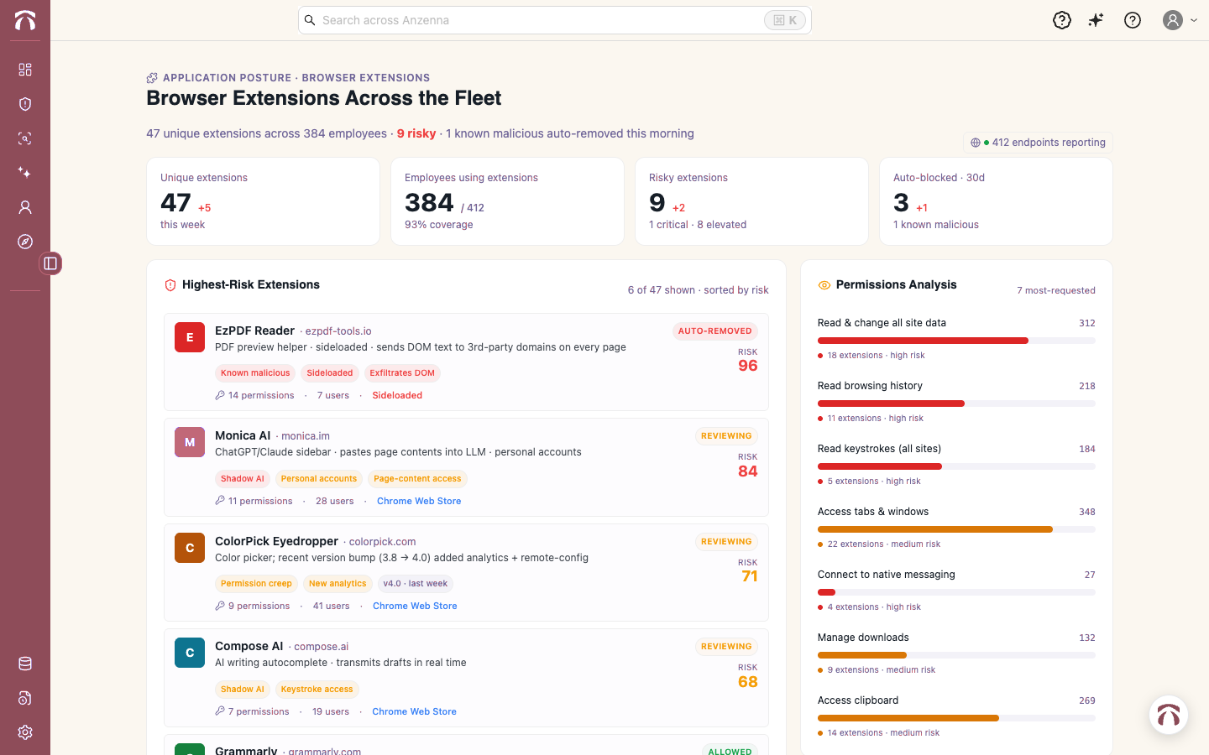Image resolution: width=1209 pixels, height=755 pixels.
Task: Click the magnifier icon in the search bar
Action: tap(310, 20)
